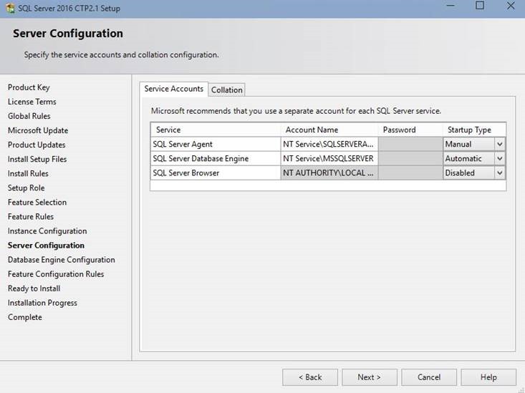Select the Service Accounts tab
Image resolution: width=525 pixels, height=393 pixels.
(x=174, y=89)
